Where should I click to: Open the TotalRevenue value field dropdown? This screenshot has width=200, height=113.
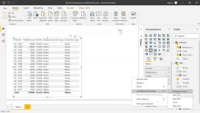pyautogui.click(x=166, y=72)
